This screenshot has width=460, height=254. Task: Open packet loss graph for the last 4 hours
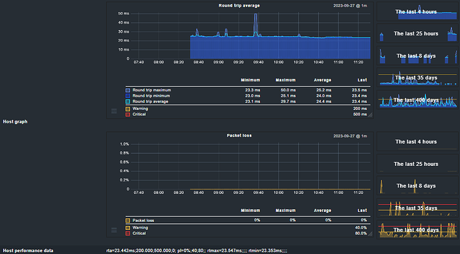pos(417,141)
